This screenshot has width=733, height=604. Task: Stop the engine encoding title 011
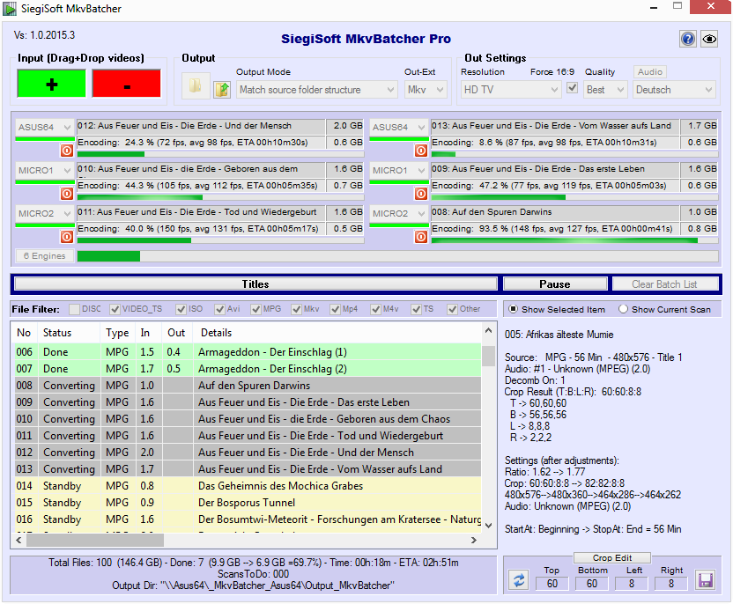pos(67,237)
